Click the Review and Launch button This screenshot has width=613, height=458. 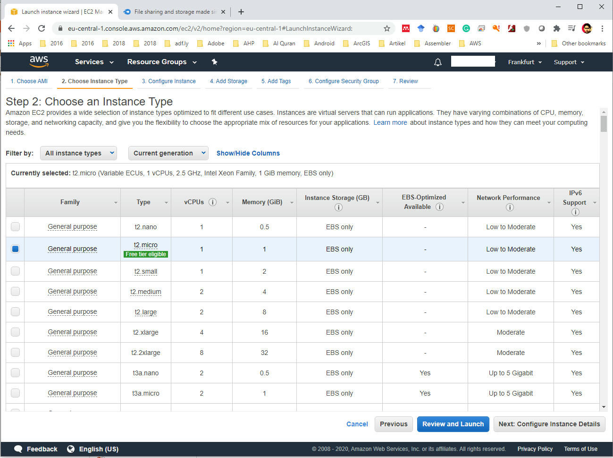click(x=453, y=424)
